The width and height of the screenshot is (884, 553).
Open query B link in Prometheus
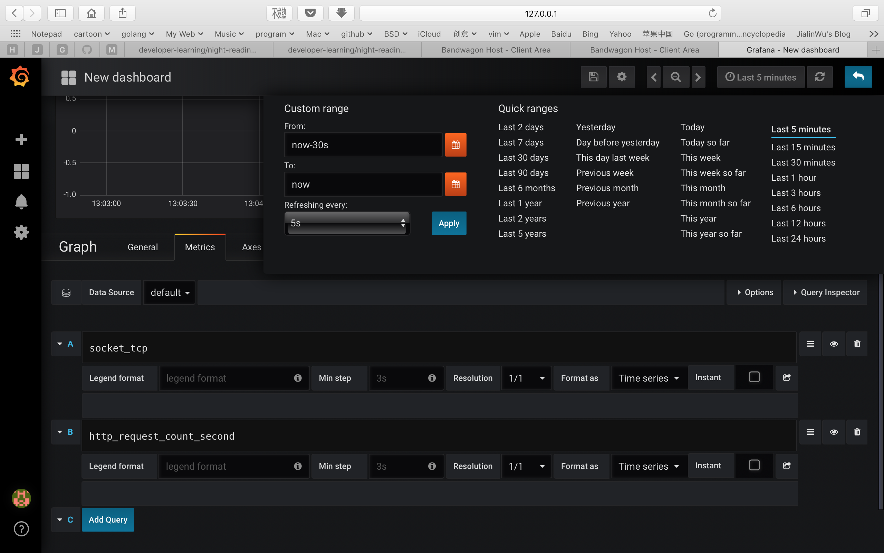(787, 466)
